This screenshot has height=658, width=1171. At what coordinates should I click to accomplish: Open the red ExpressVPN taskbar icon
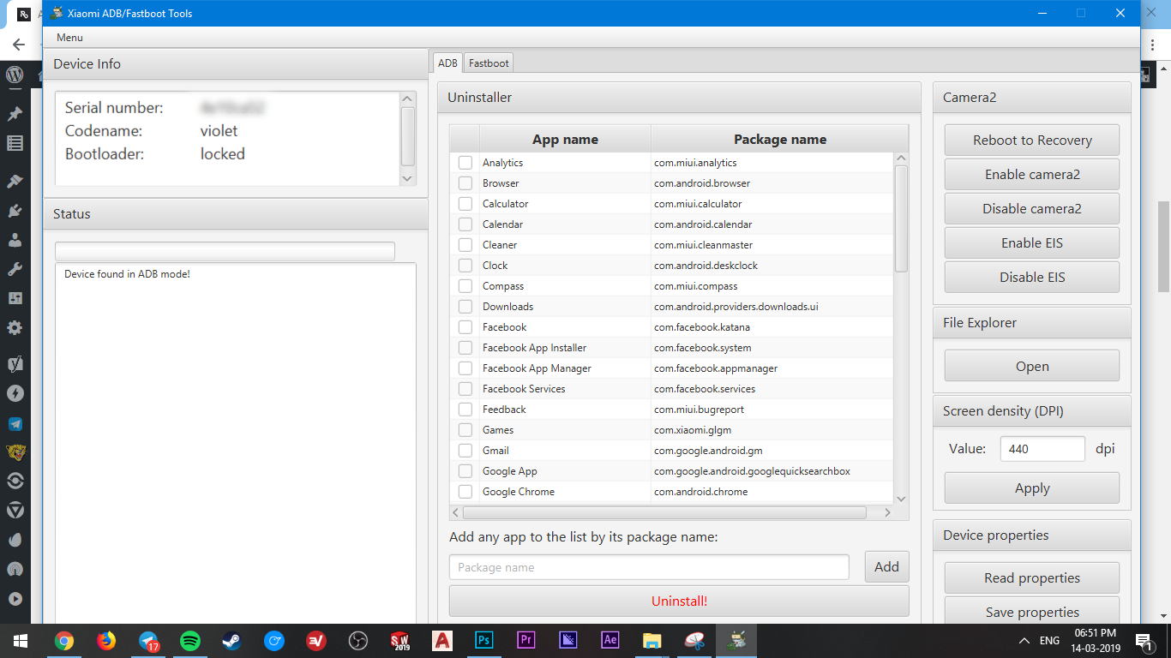(316, 640)
